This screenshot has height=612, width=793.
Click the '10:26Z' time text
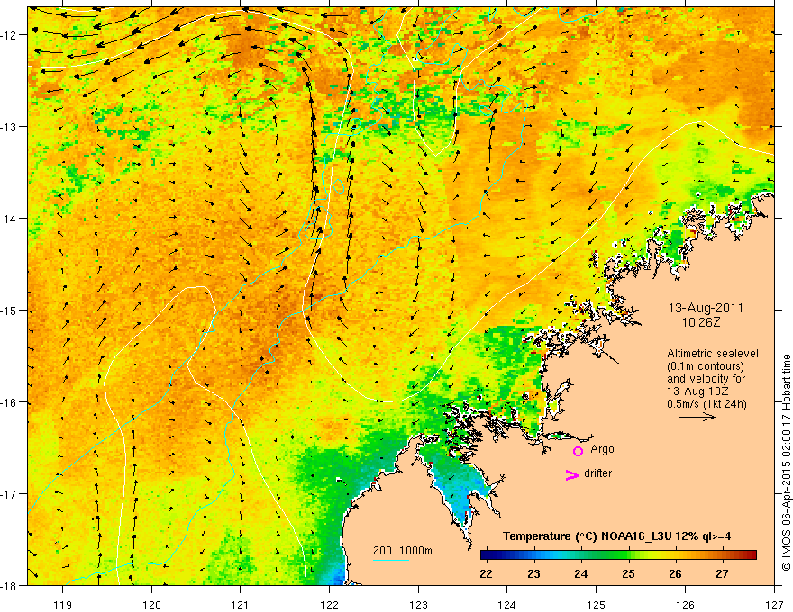(x=701, y=322)
